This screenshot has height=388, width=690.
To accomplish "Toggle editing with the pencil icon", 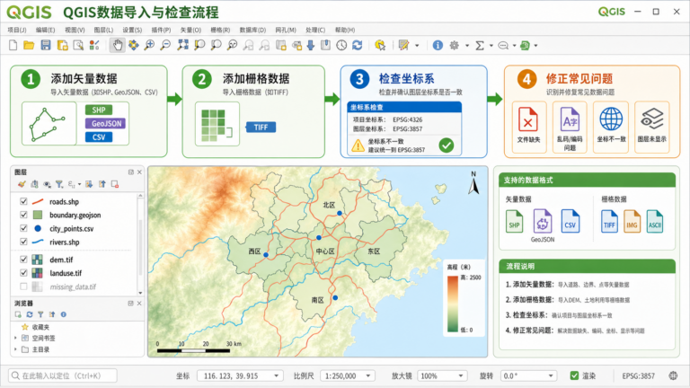I will pyautogui.click(x=403, y=45).
